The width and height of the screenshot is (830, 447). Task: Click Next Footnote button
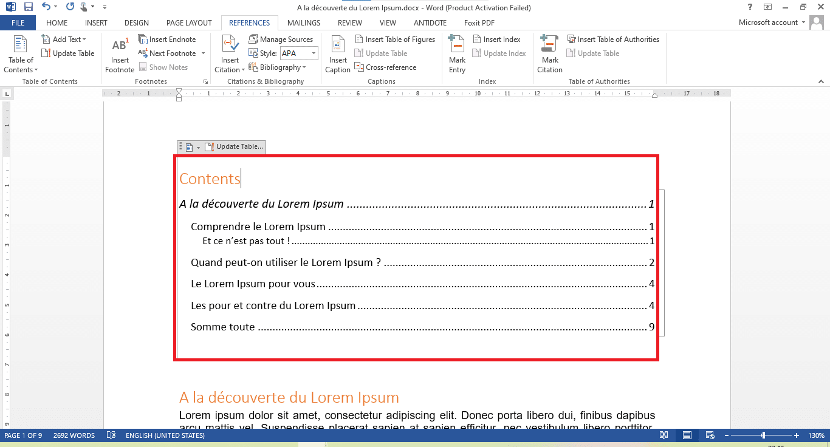(x=167, y=53)
